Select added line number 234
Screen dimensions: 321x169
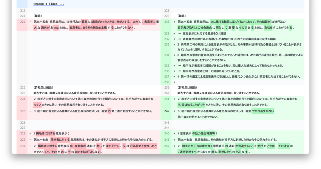coord(167,55)
